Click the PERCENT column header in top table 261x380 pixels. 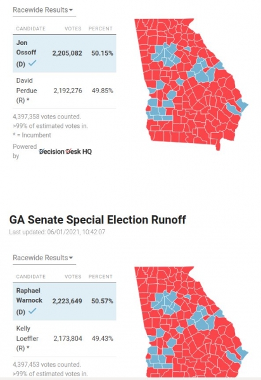coord(100,28)
